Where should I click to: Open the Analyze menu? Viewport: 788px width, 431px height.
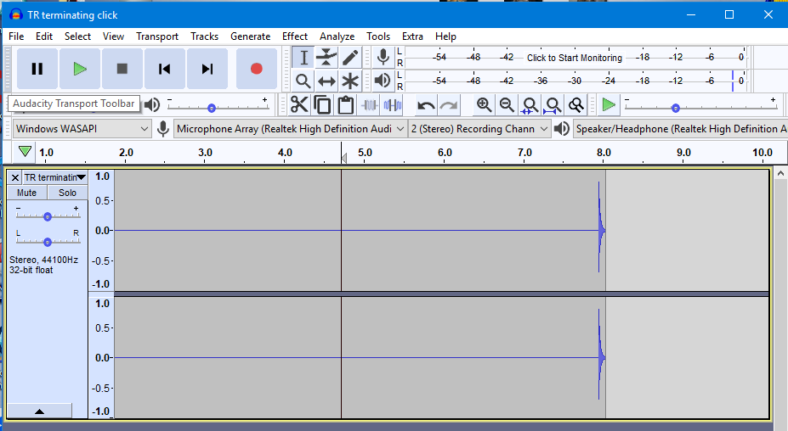tap(337, 36)
